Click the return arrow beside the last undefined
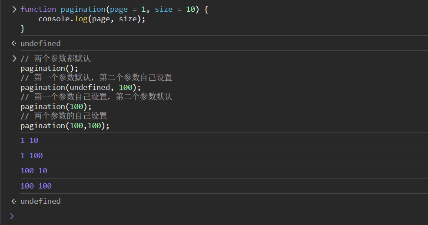The width and height of the screenshot is (428, 225). (x=14, y=201)
